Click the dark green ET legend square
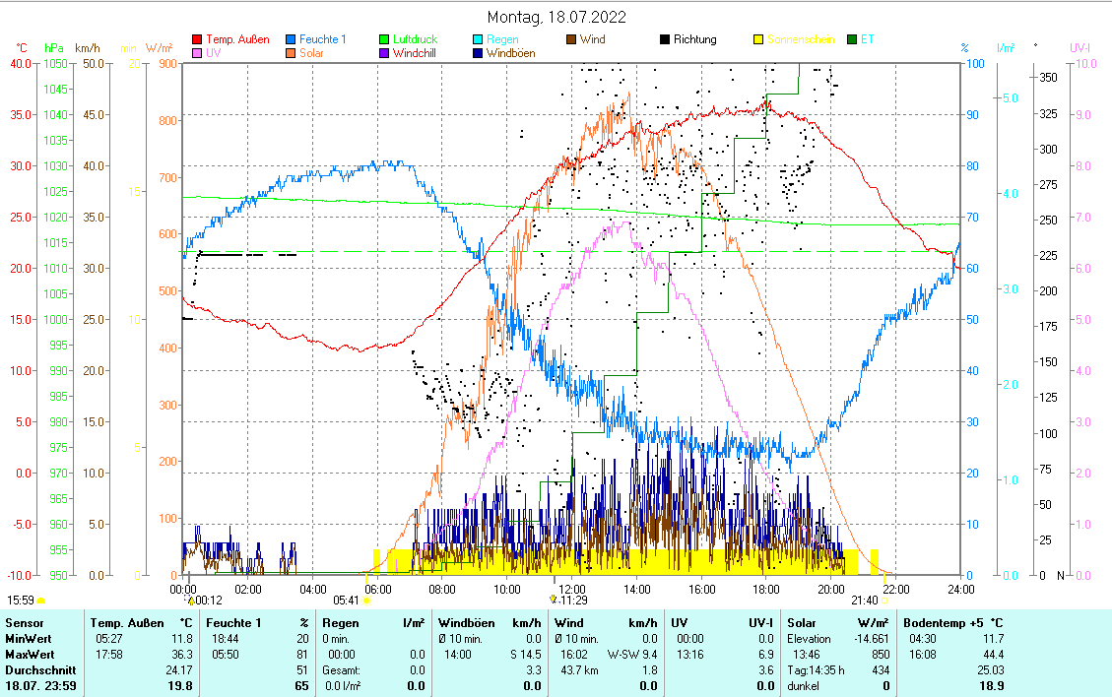Viewport: 1112px width, 697px height. pos(852,40)
